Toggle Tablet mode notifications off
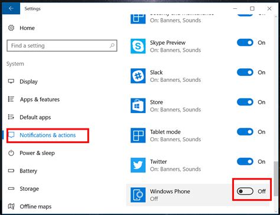Viewport: 280px width, 215px height. click(x=245, y=132)
